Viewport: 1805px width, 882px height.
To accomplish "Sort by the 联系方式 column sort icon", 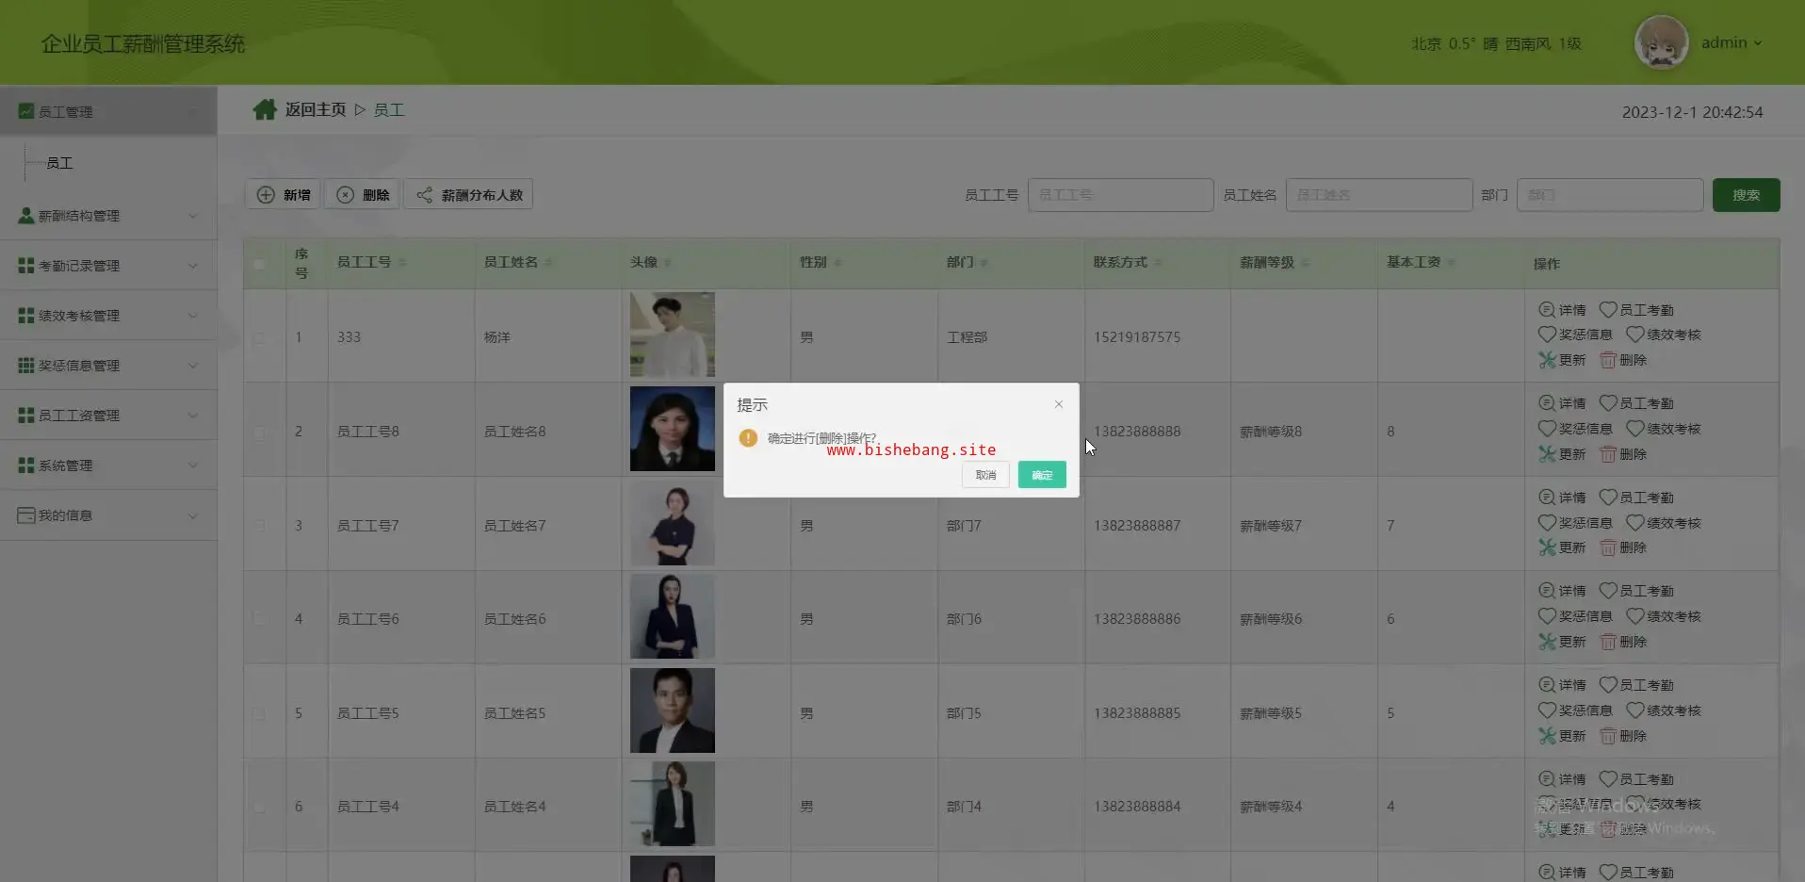I will coord(1158,263).
